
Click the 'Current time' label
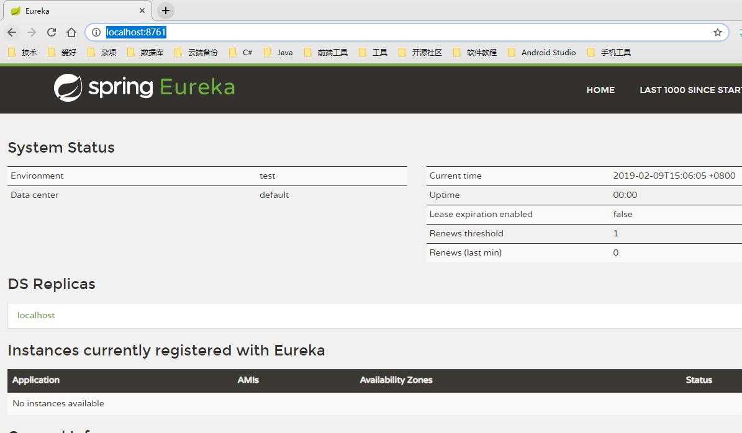pos(455,176)
